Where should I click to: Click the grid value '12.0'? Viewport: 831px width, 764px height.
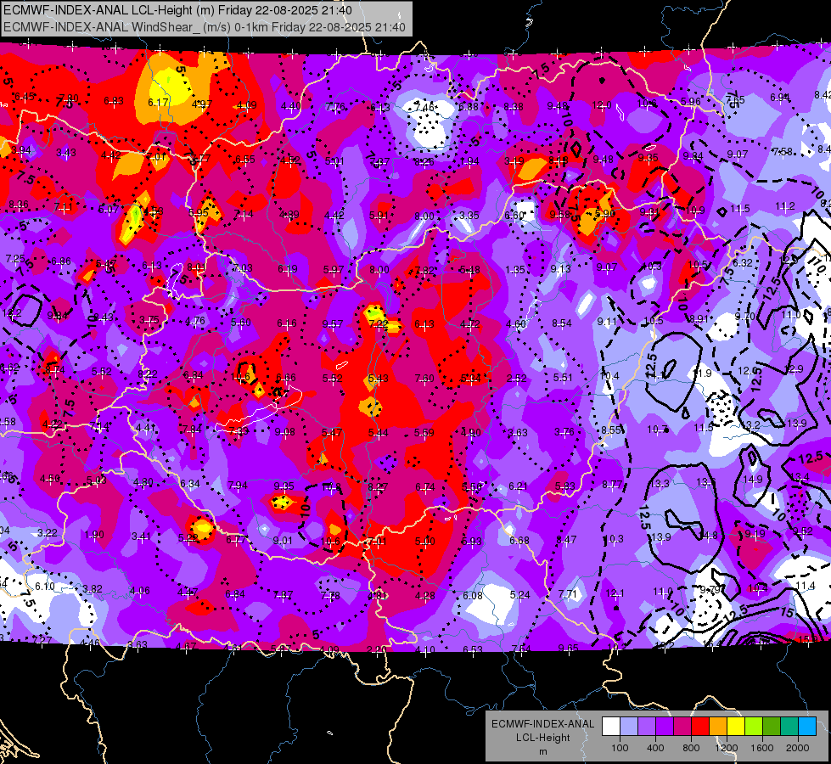click(602, 105)
